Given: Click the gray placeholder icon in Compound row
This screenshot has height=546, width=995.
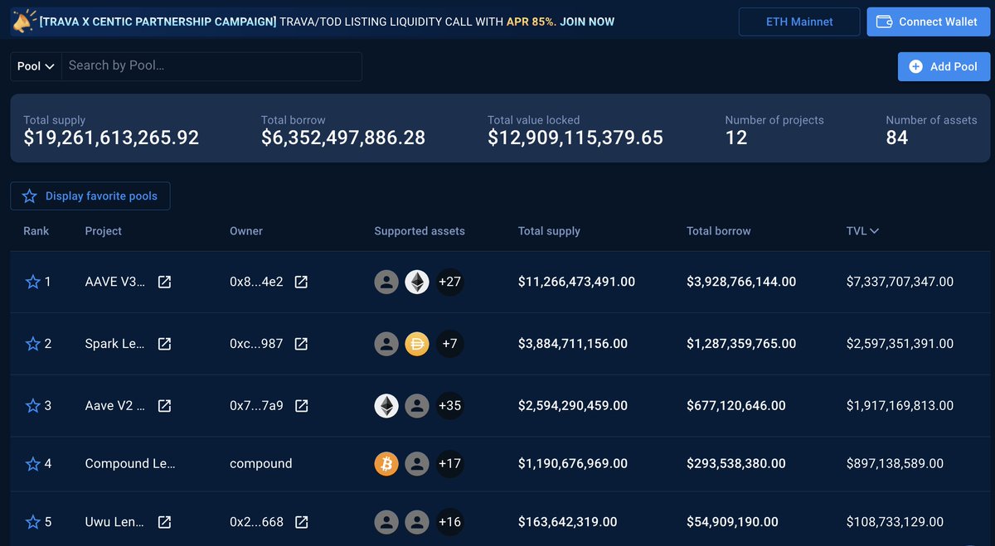Looking at the screenshot, I should pos(417,463).
